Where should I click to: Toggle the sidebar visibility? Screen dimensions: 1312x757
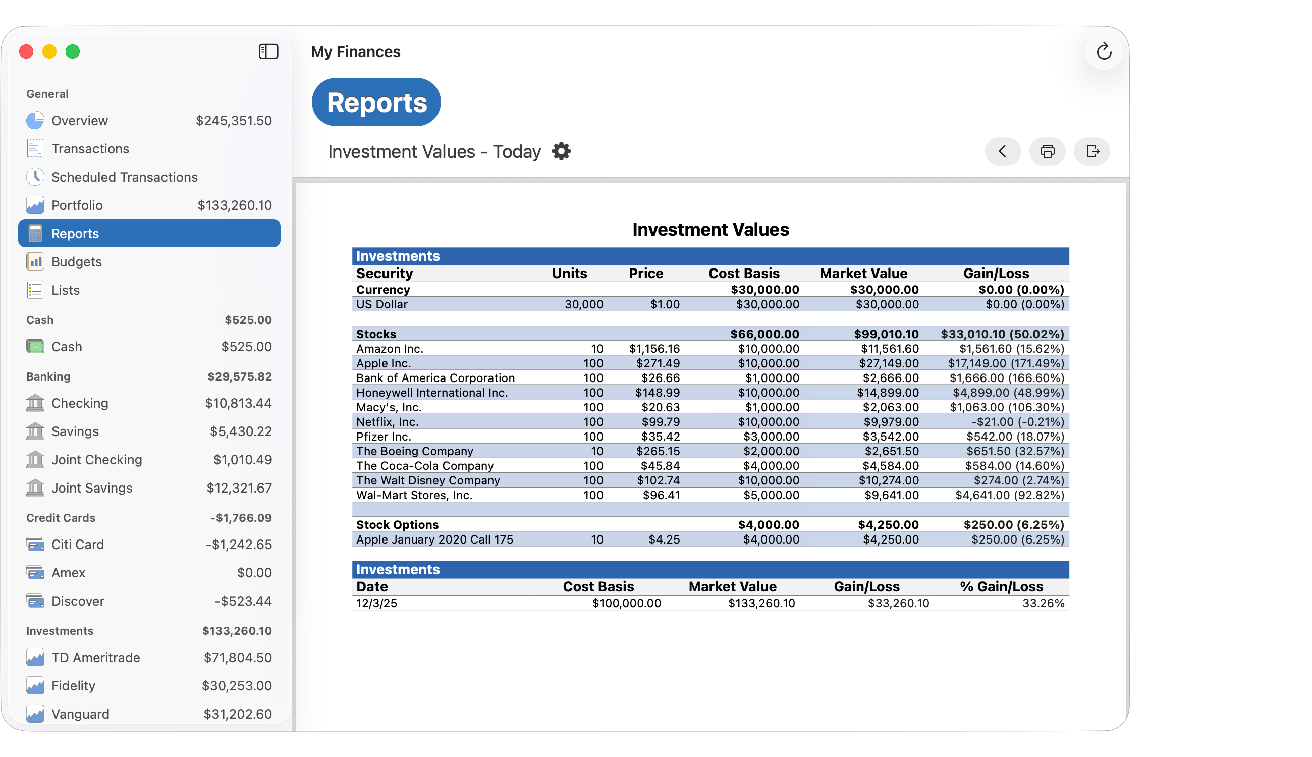point(268,51)
